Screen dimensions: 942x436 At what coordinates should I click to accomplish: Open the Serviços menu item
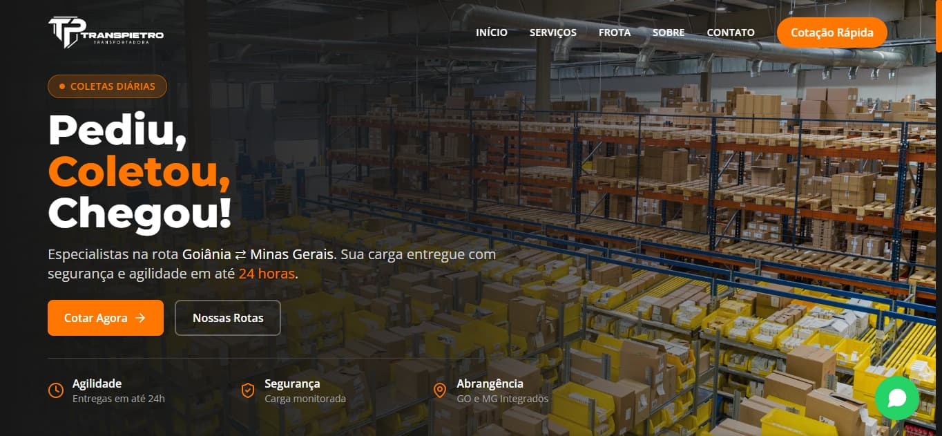click(553, 32)
